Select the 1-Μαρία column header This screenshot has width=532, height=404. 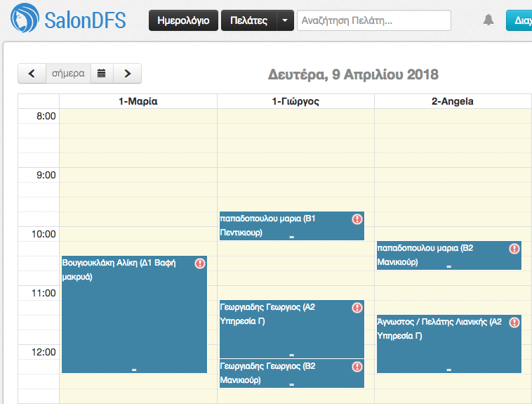[138, 101]
